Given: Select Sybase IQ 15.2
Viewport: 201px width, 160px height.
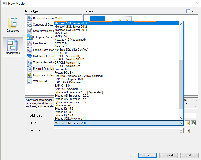Looking at the screenshot, I should tap(117, 109).
